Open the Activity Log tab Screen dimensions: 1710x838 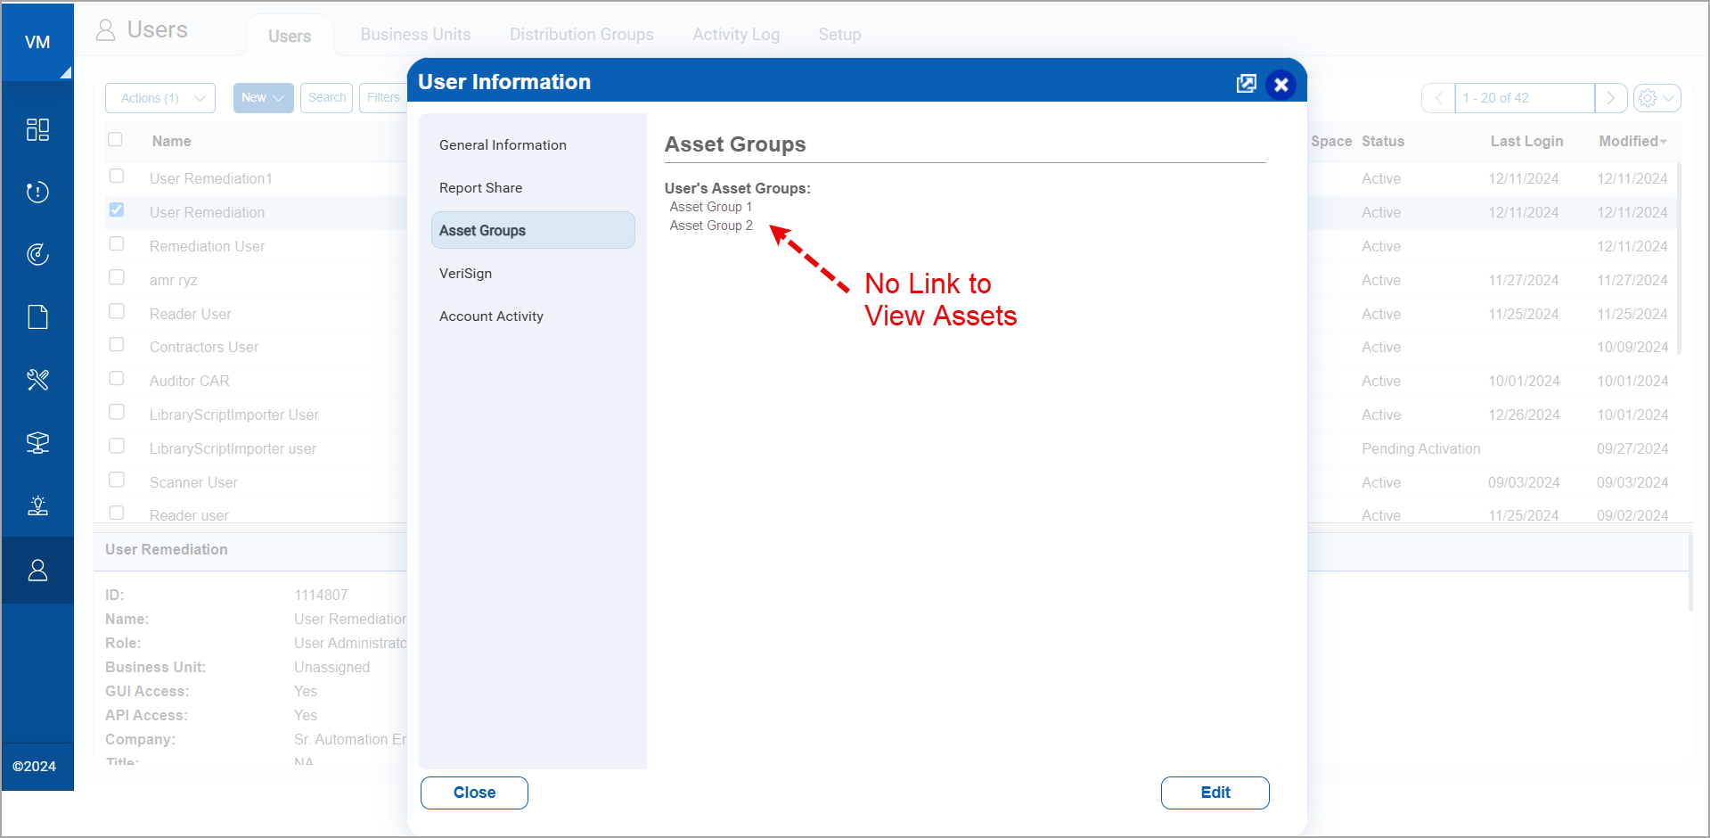click(x=736, y=34)
